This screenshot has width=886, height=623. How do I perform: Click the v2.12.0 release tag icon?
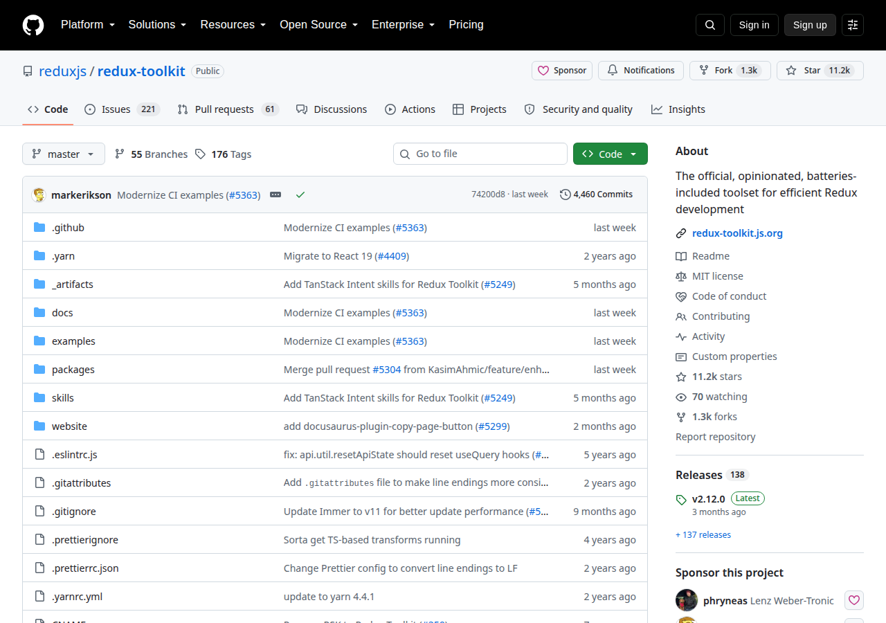pos(681,499)
